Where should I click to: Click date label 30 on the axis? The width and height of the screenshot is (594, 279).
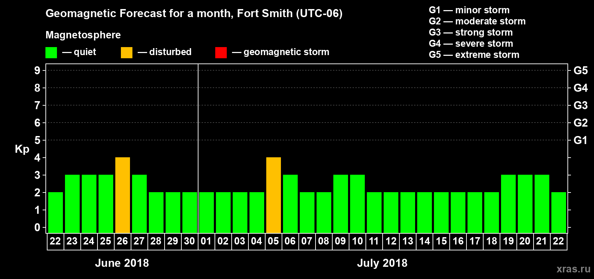click(189, 241)
